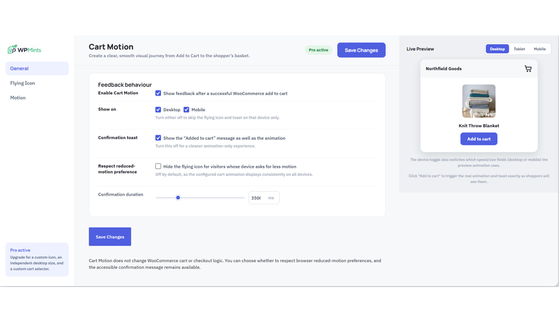Uncheck the Desktop show-on checkbox
Screen dimensions: 559x323
click(x=158, y=109)
